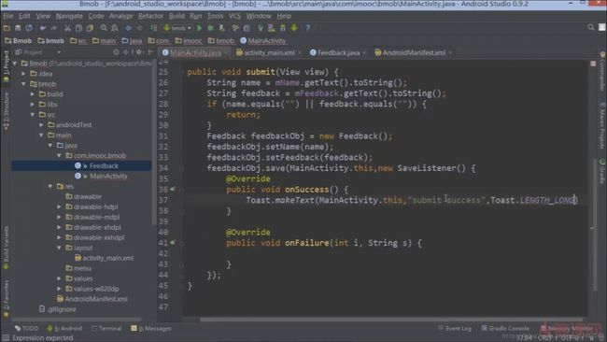
Task: Toggle the Terminal tool window button
Action: tap(106, 328)
